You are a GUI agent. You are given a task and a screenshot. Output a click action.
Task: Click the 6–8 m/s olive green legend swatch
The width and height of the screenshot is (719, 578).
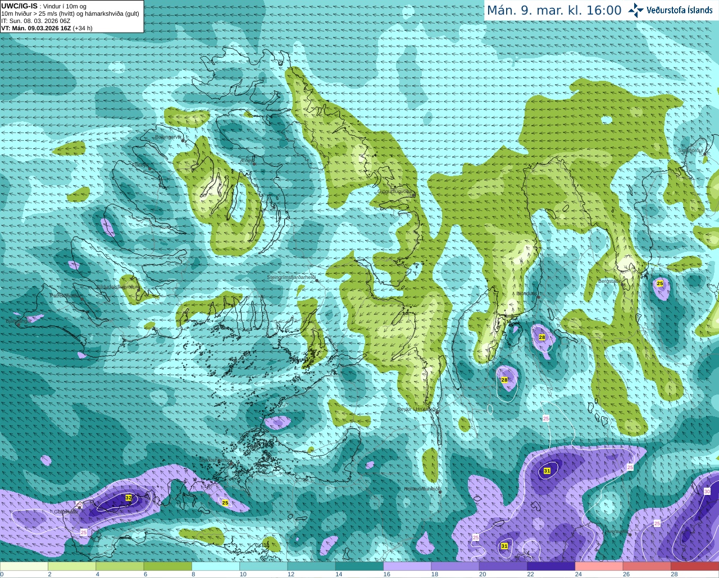[168, 566]
